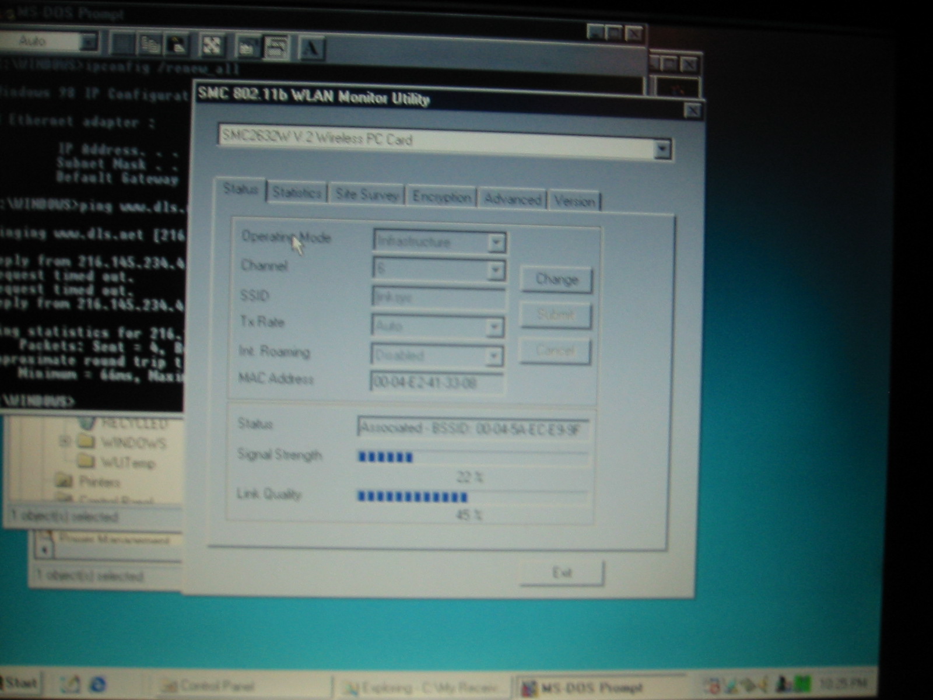Image resolution: width=933 pixels, height=700 pixels.
Task: Toggle full screen in MS-DOS Prompt toolbar
Action: (x=211, y=45)
